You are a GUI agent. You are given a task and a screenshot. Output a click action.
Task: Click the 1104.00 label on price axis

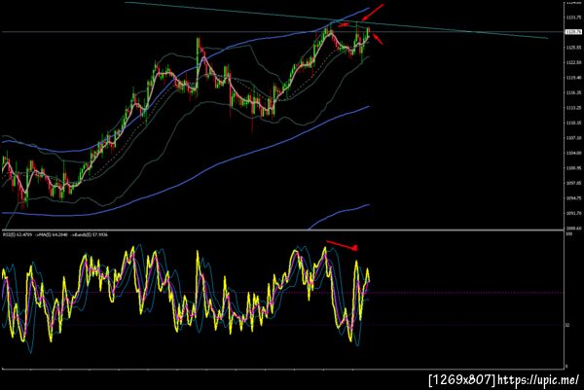click(x=574, y=153)
